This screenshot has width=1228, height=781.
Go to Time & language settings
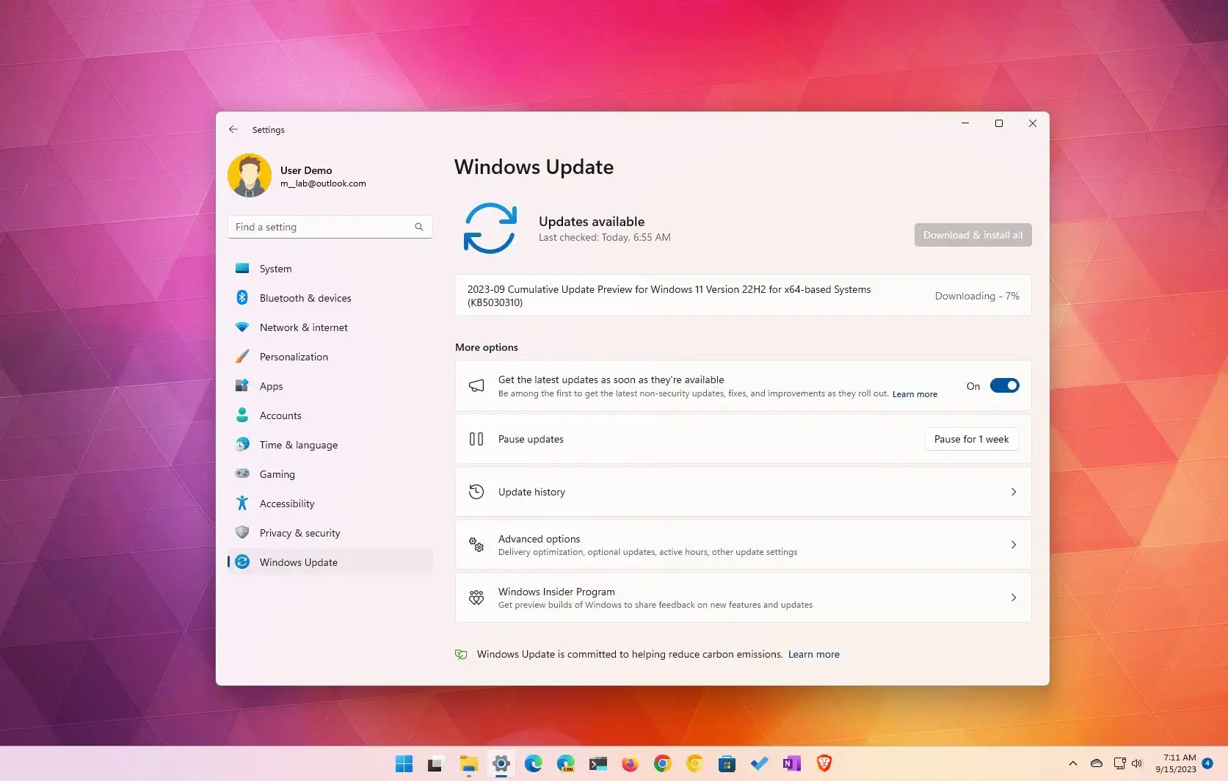pyautogui.click(x=330, y=445)
